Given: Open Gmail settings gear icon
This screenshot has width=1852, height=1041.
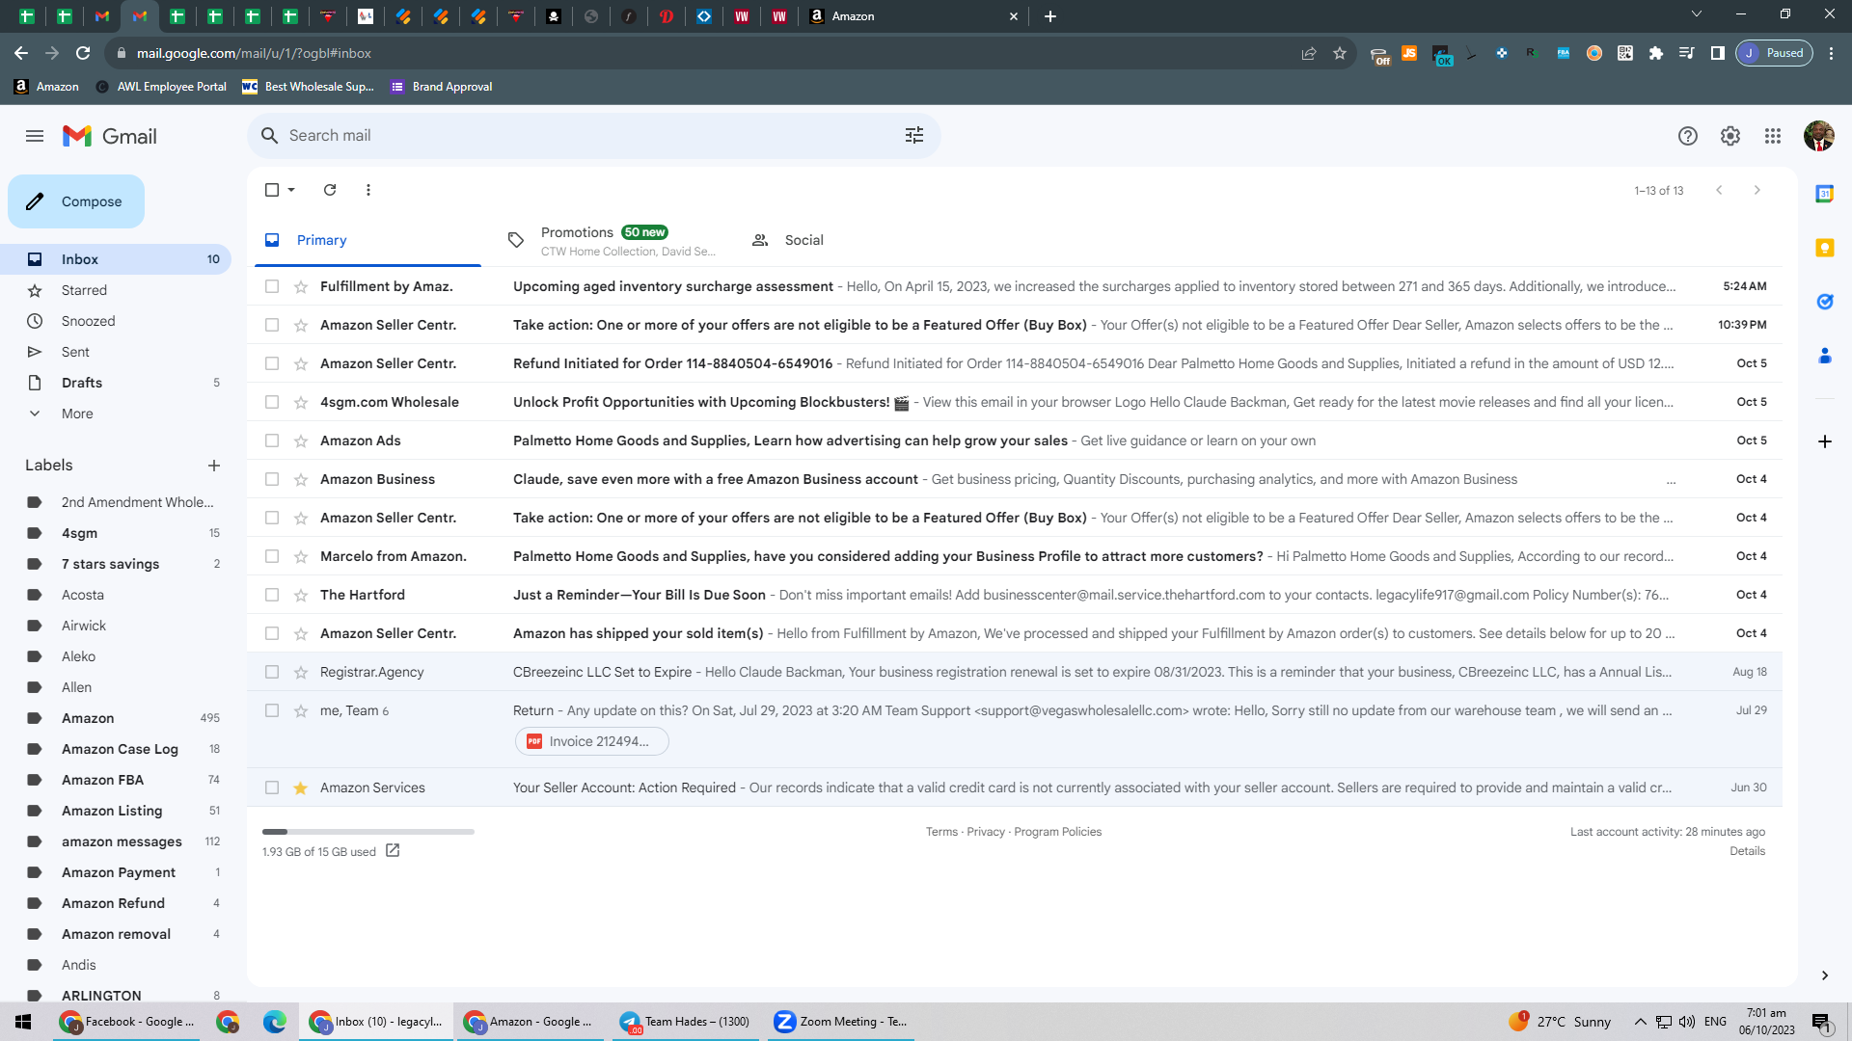Looking at the screenshot, I should click(1730, 136).
